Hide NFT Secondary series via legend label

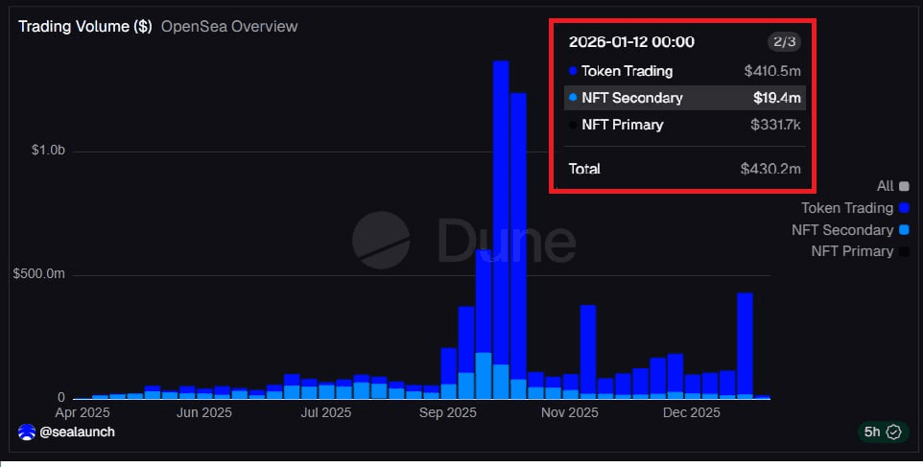click(841, 230)
